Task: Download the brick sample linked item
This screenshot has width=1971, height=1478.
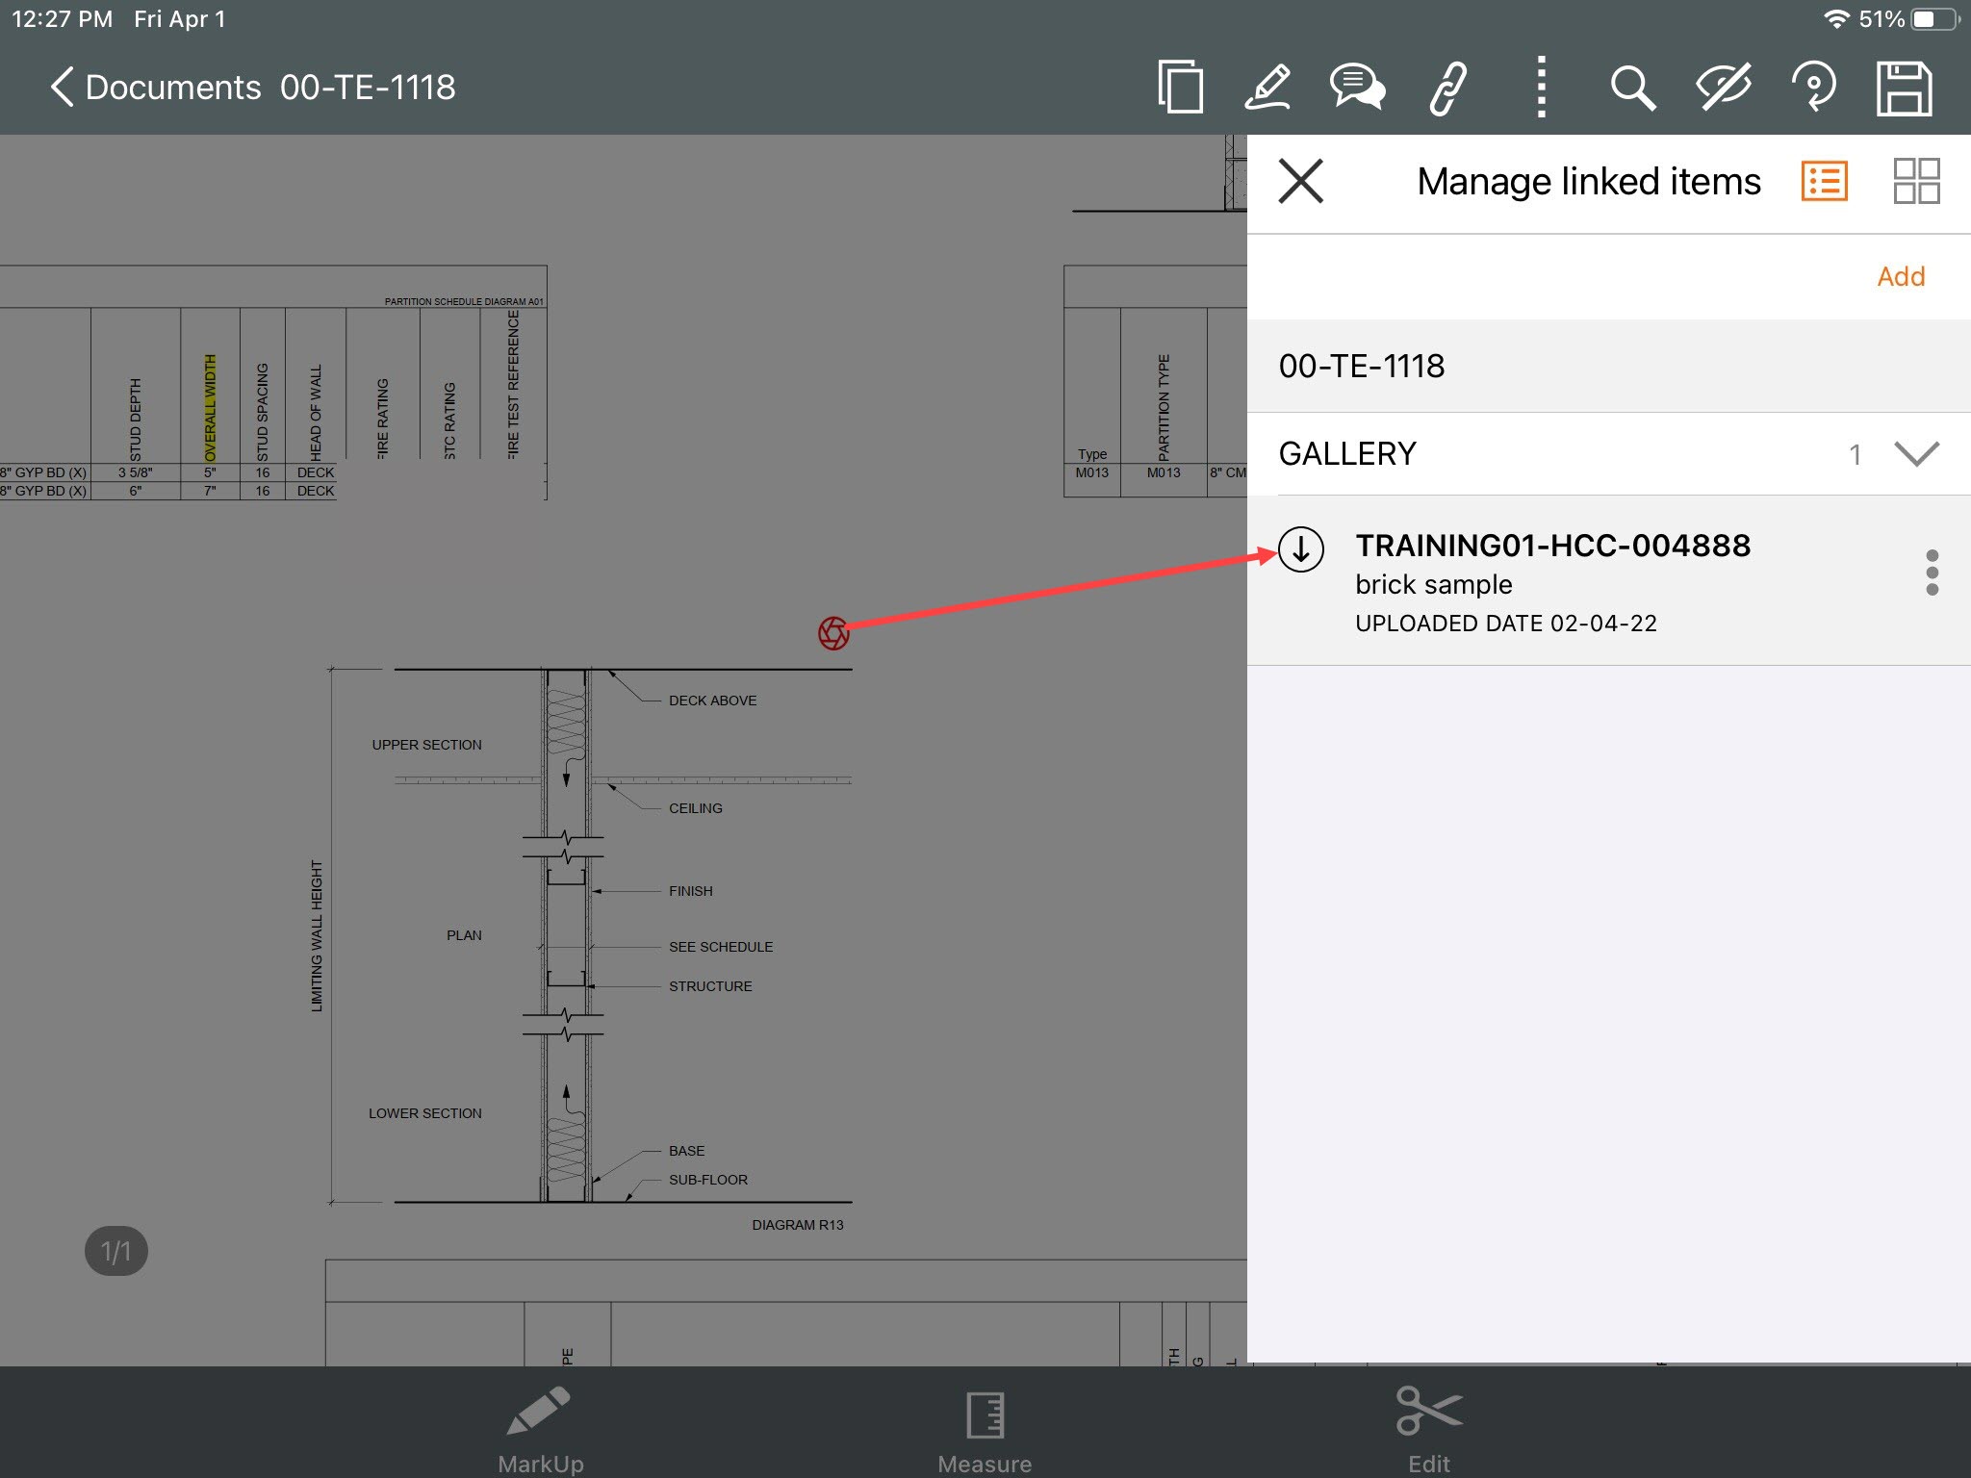Action: (1301, 549)
